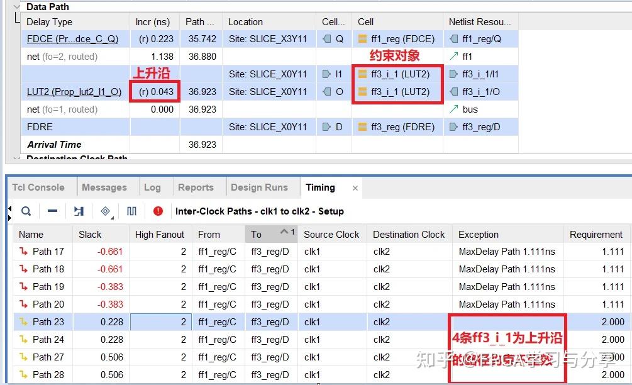Switch to the Reports tab
This screenshot has width=632, height=385.
coord(196,187)
